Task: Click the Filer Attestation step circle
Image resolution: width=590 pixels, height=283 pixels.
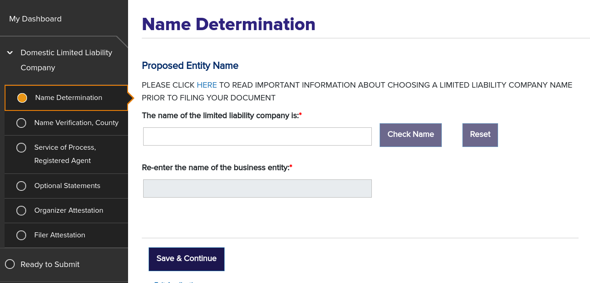Action: pyautogui.click(x=21, y=235)
